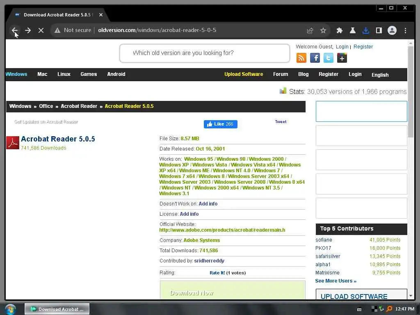Open the adobe.com official website link

222,230
